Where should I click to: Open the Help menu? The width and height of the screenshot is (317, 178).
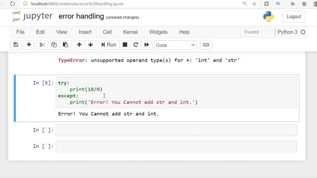[184, 32]
